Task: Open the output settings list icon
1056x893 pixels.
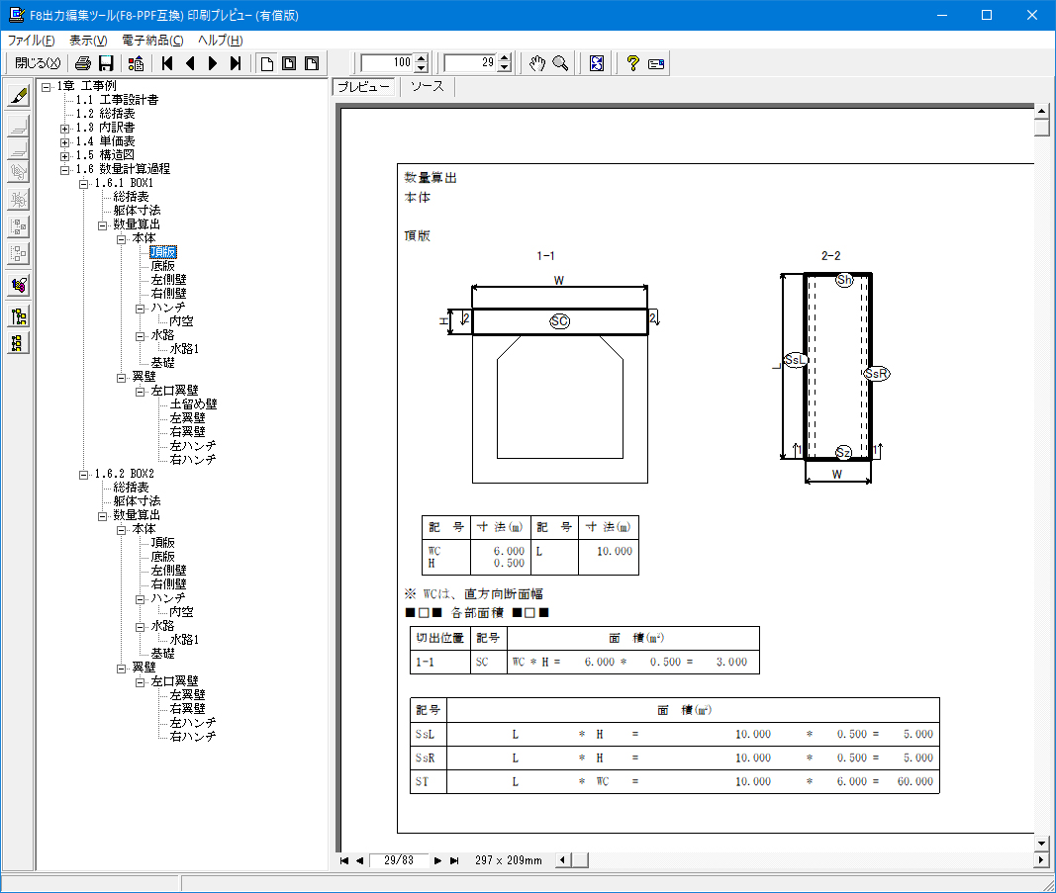Action: (136, 63)
